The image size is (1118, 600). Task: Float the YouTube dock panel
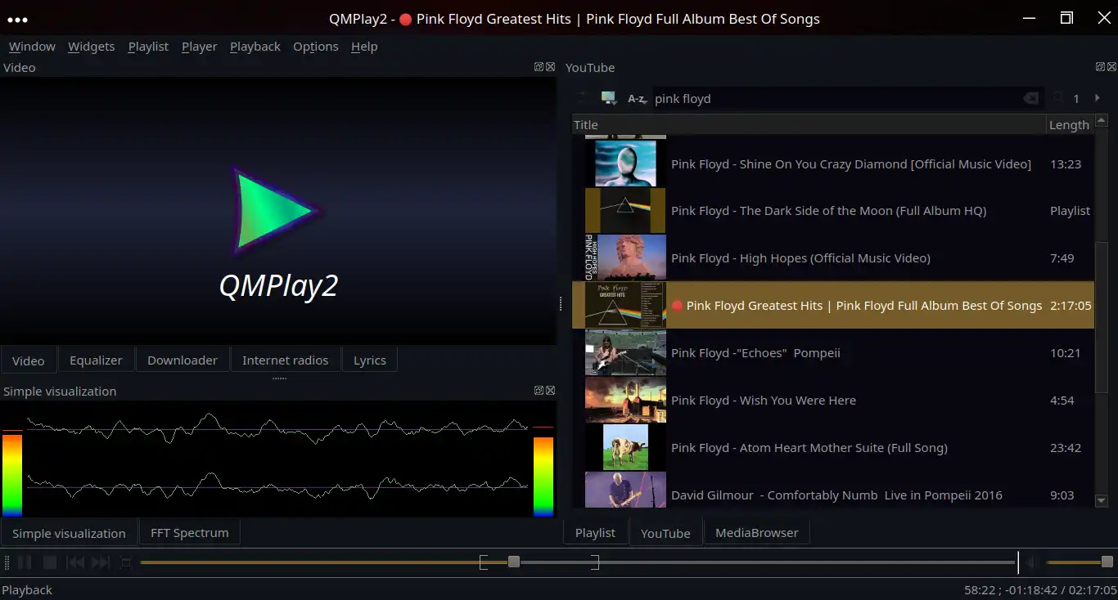[1100, 67]
